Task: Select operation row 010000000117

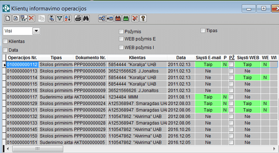Action: [x=23, y=97]
